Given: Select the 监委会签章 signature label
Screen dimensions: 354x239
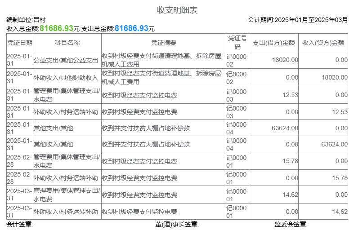Looking at the screenshot, I should tap(291, 224).
